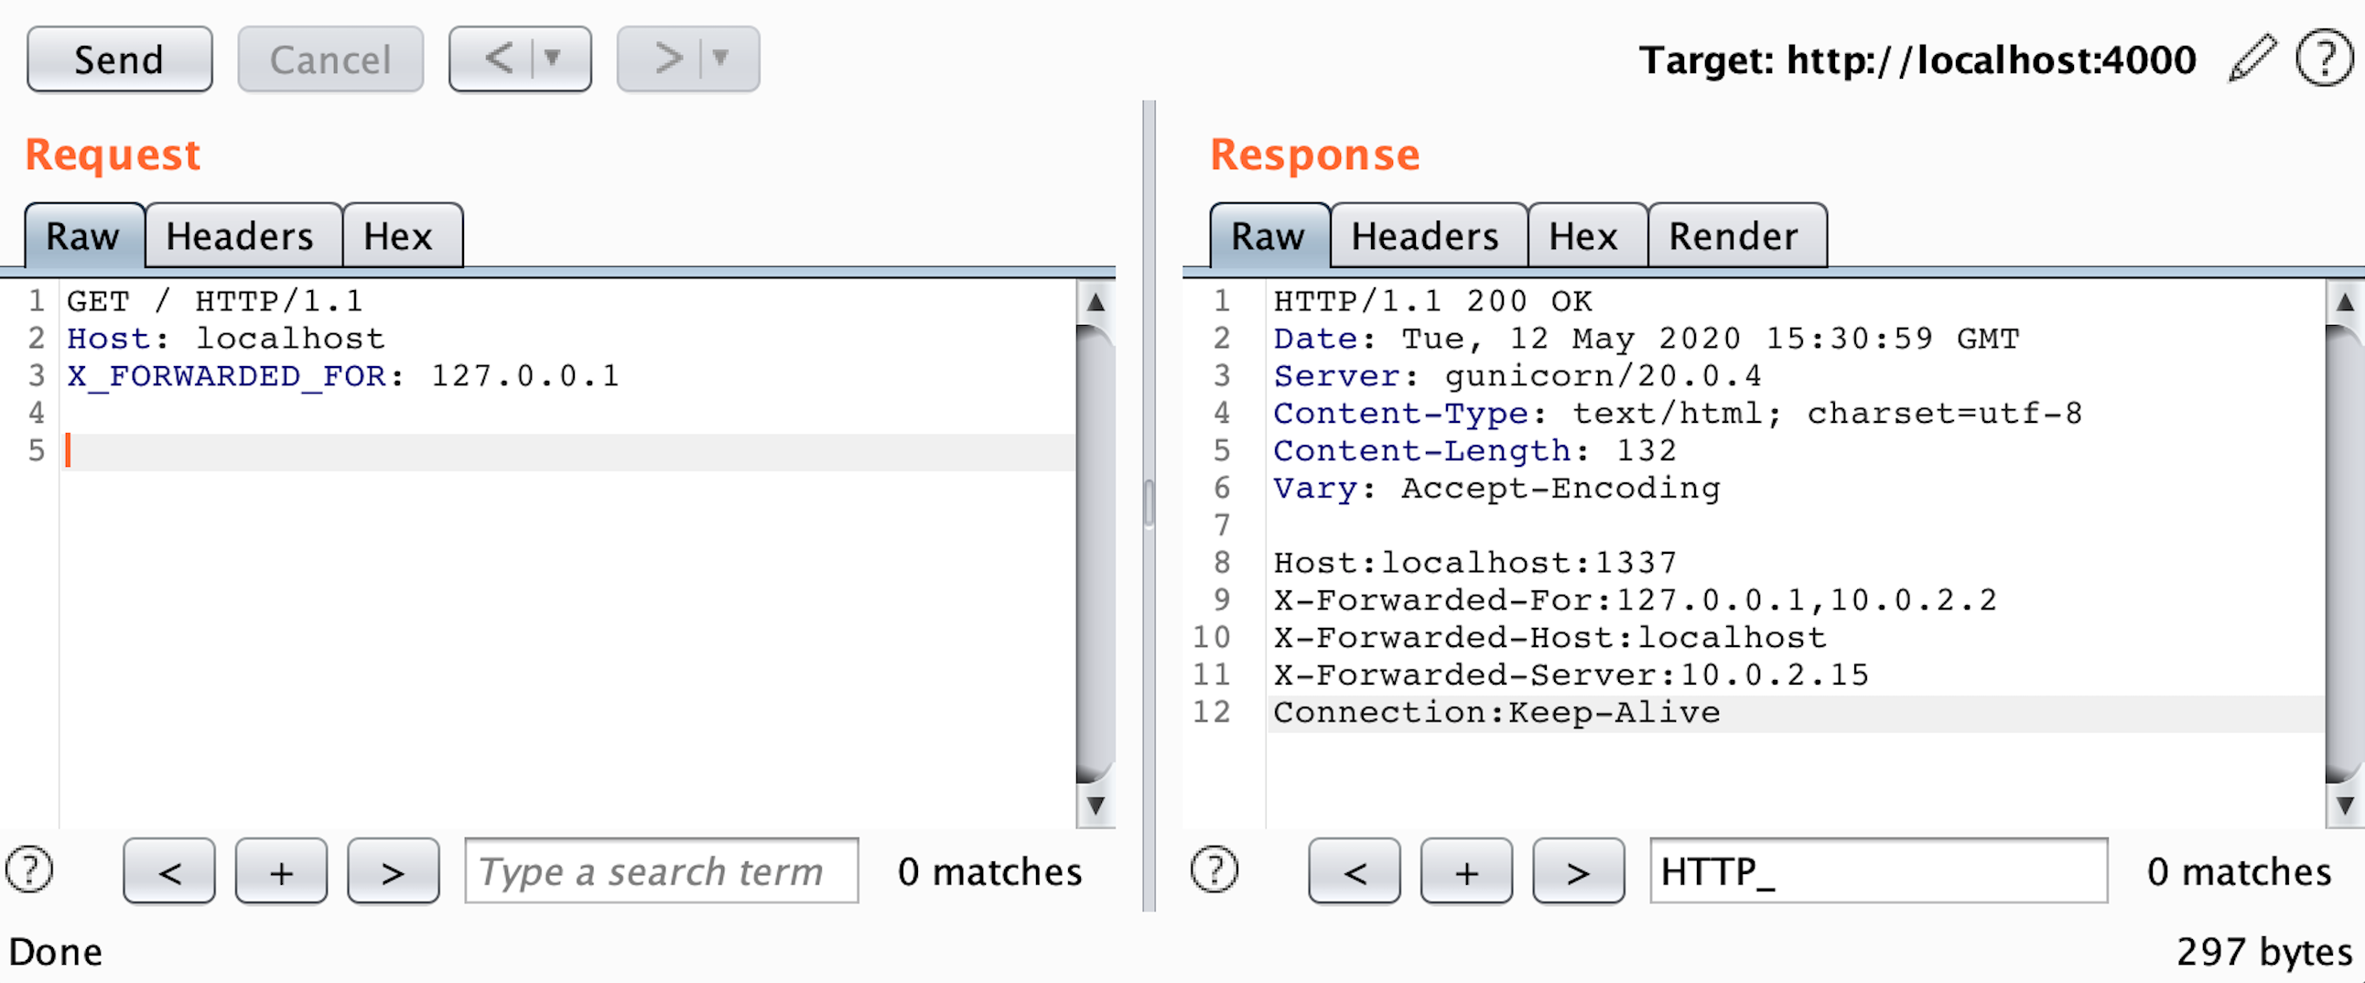Edit the target with the pencil icon
Viewport: 2365px width, 983px height.
pyautogui.click(x=2252, y=59)
